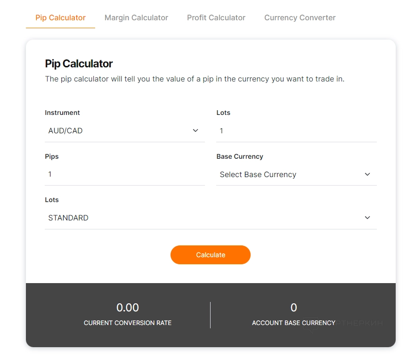Click the Pips field label
Screen dimensions: 407x358
(53, 156)
